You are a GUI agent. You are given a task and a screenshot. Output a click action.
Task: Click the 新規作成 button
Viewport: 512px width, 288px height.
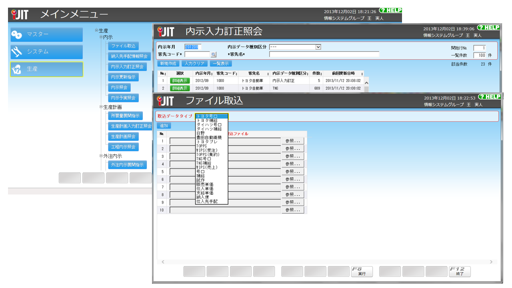click(168, 64)
